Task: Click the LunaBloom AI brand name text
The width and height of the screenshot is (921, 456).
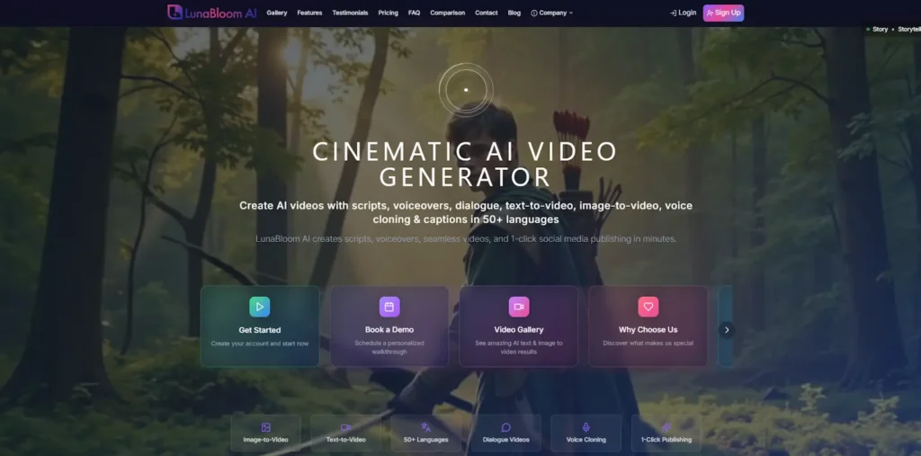Action: (x=221, y=13)
